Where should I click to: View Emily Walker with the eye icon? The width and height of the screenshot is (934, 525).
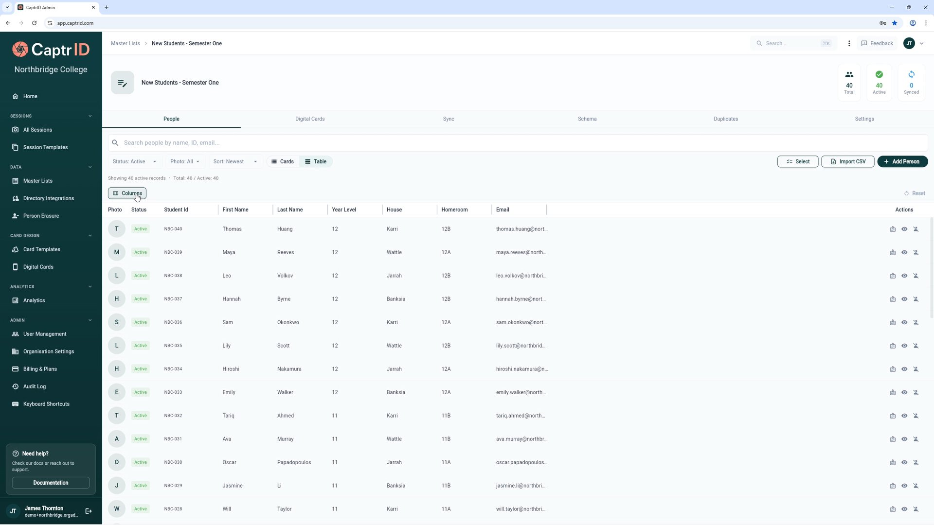click(x=904, y=392)
